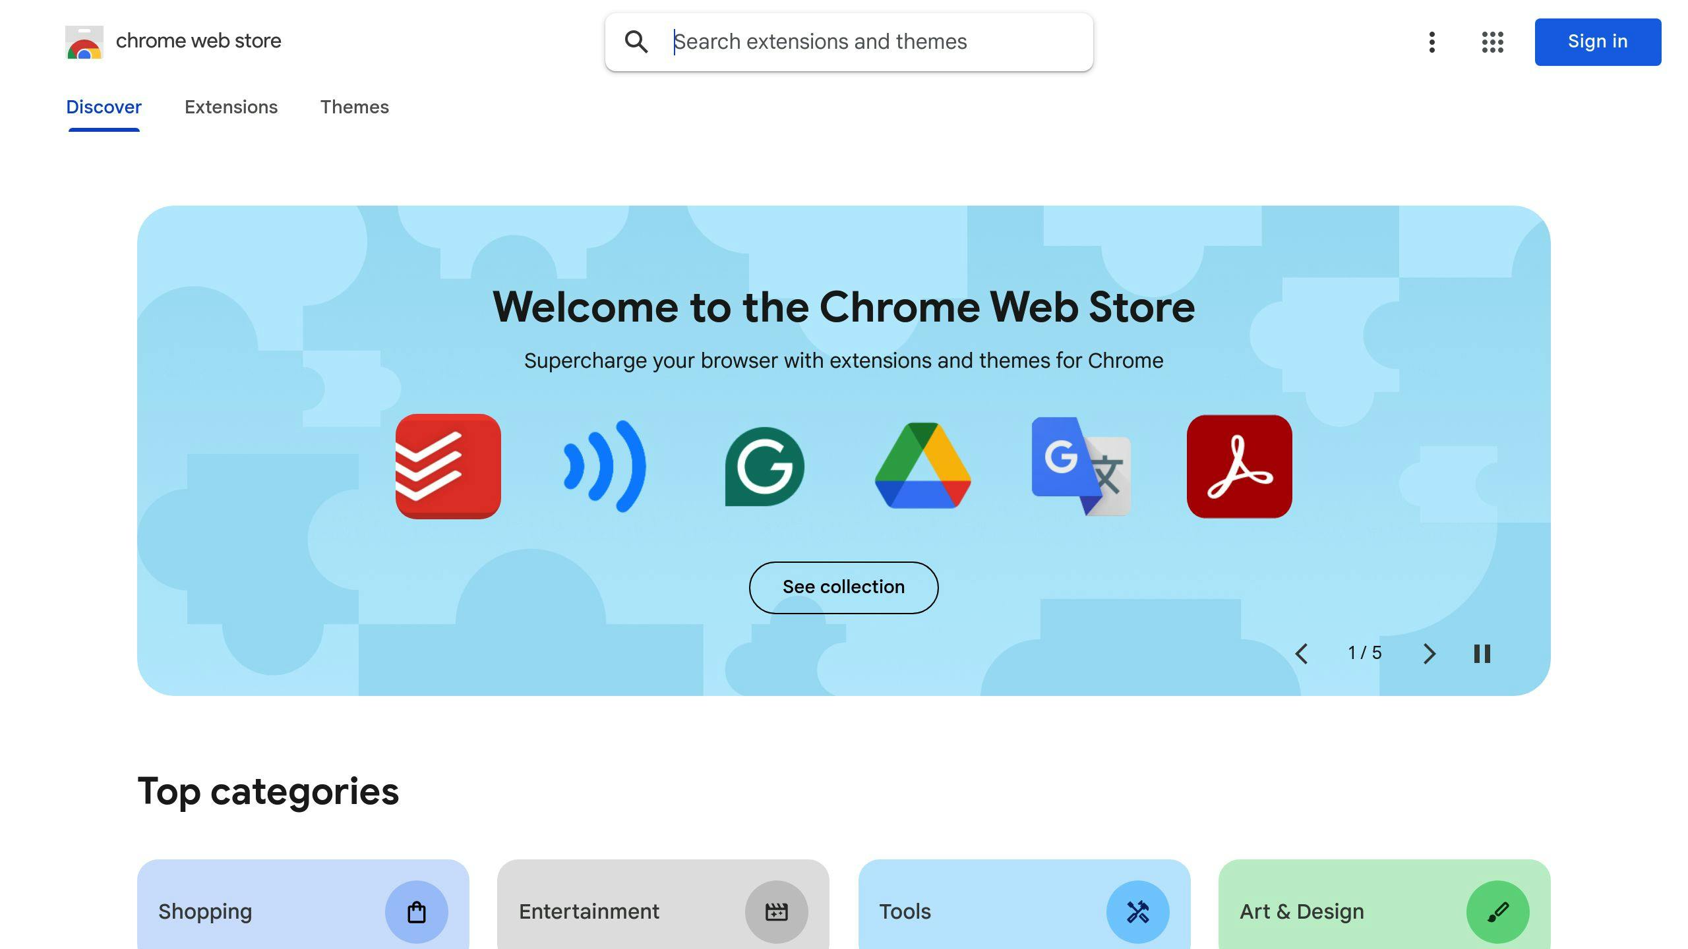Click the Adobe Acrobat extension icon
Image resolution: width=1688 pixels, height=949 pixels.
pos(1238,466)
